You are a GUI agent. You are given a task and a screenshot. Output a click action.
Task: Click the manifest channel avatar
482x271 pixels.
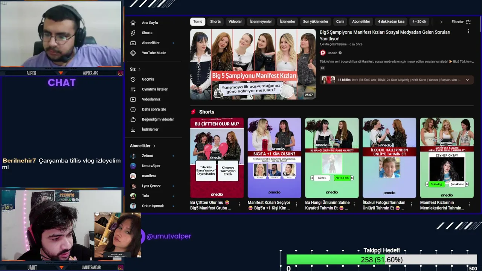(133, 176)
